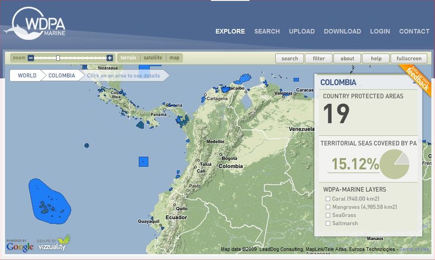Click the Google powered-by logo
This screenshot has height=260, width=435.
point(20,246)
